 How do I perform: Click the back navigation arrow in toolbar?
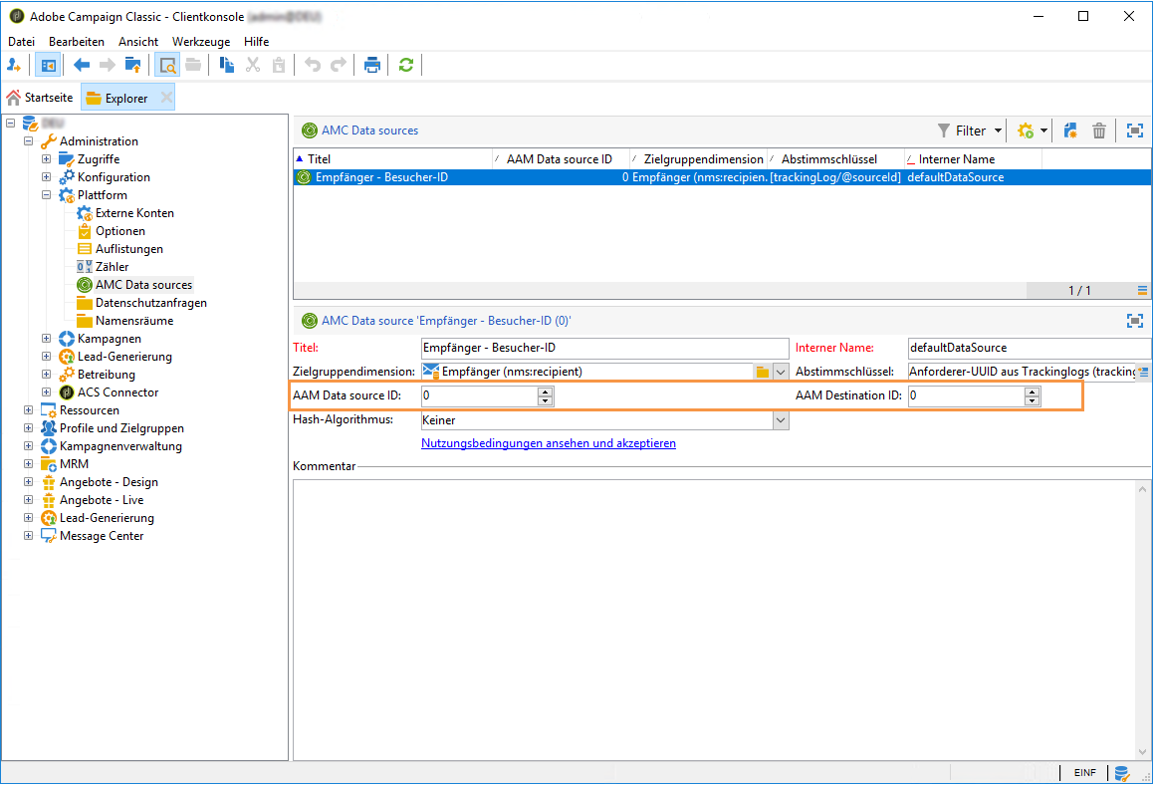click(x=82, y=65)
